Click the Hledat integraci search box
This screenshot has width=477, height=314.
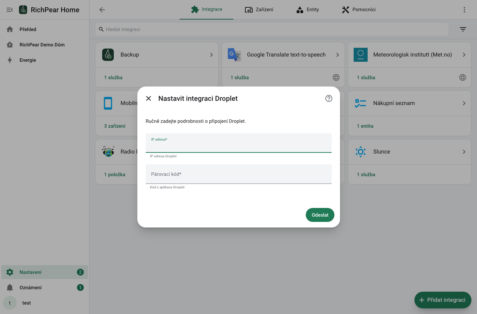click(272, 29)
